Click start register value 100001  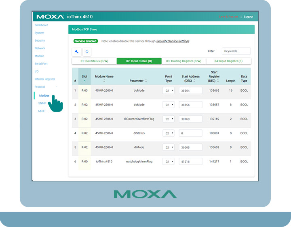point(214,133)
